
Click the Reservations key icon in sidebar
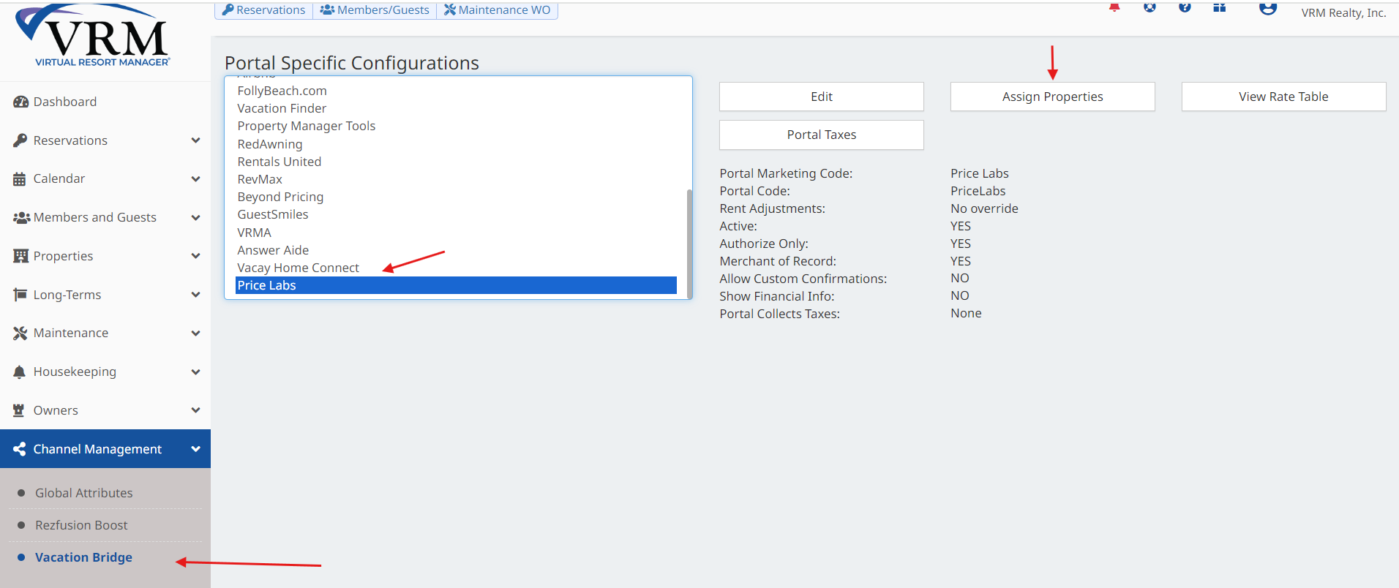20,140
